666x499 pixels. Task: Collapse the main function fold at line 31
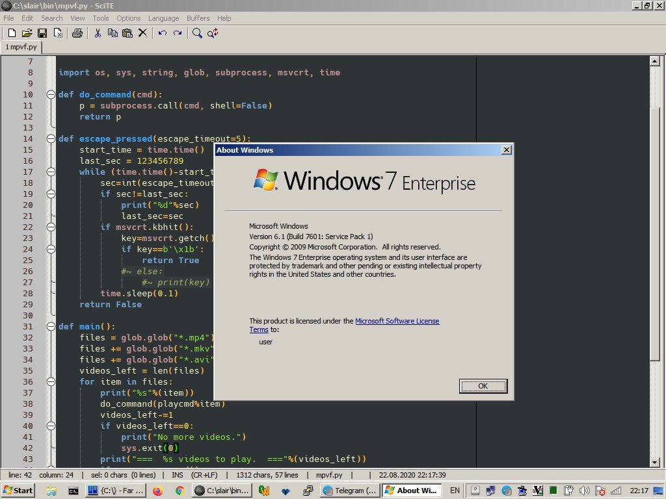click(51, 326)
